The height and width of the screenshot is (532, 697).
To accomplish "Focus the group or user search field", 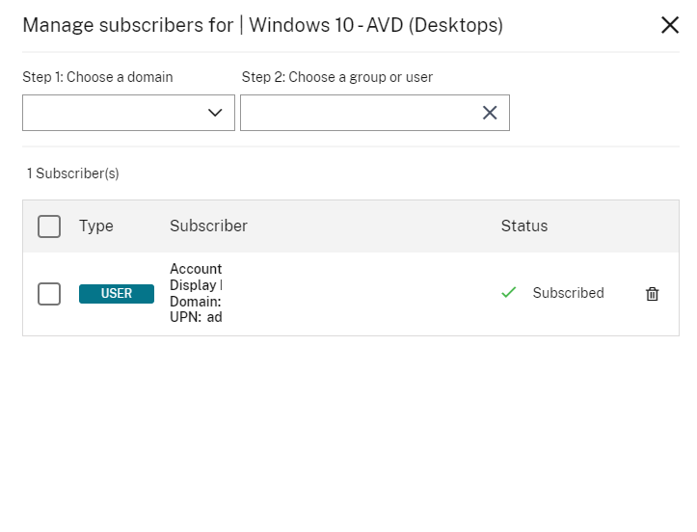I will [x=357, y=113].
